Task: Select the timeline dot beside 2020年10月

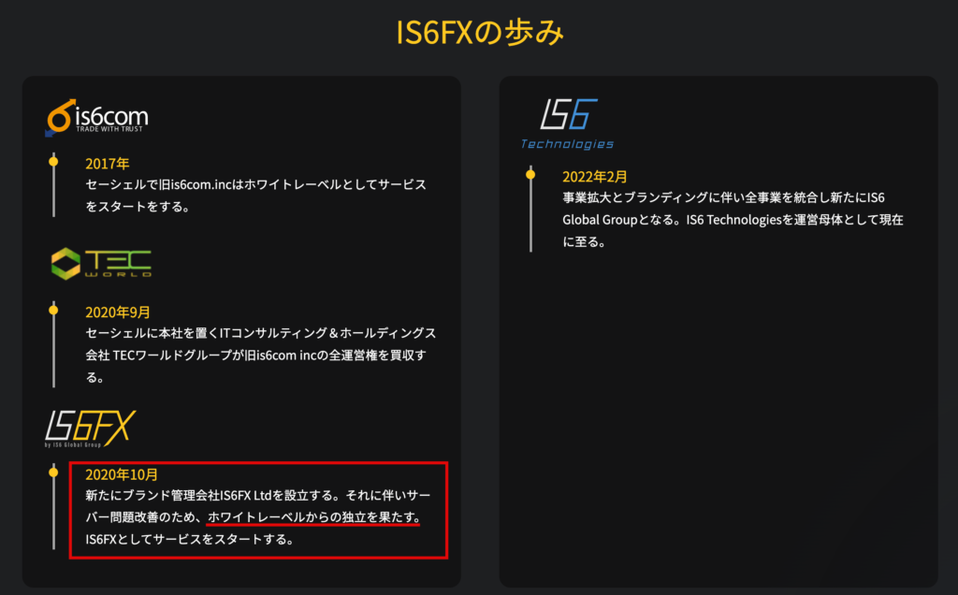Action: click(53, 472)
